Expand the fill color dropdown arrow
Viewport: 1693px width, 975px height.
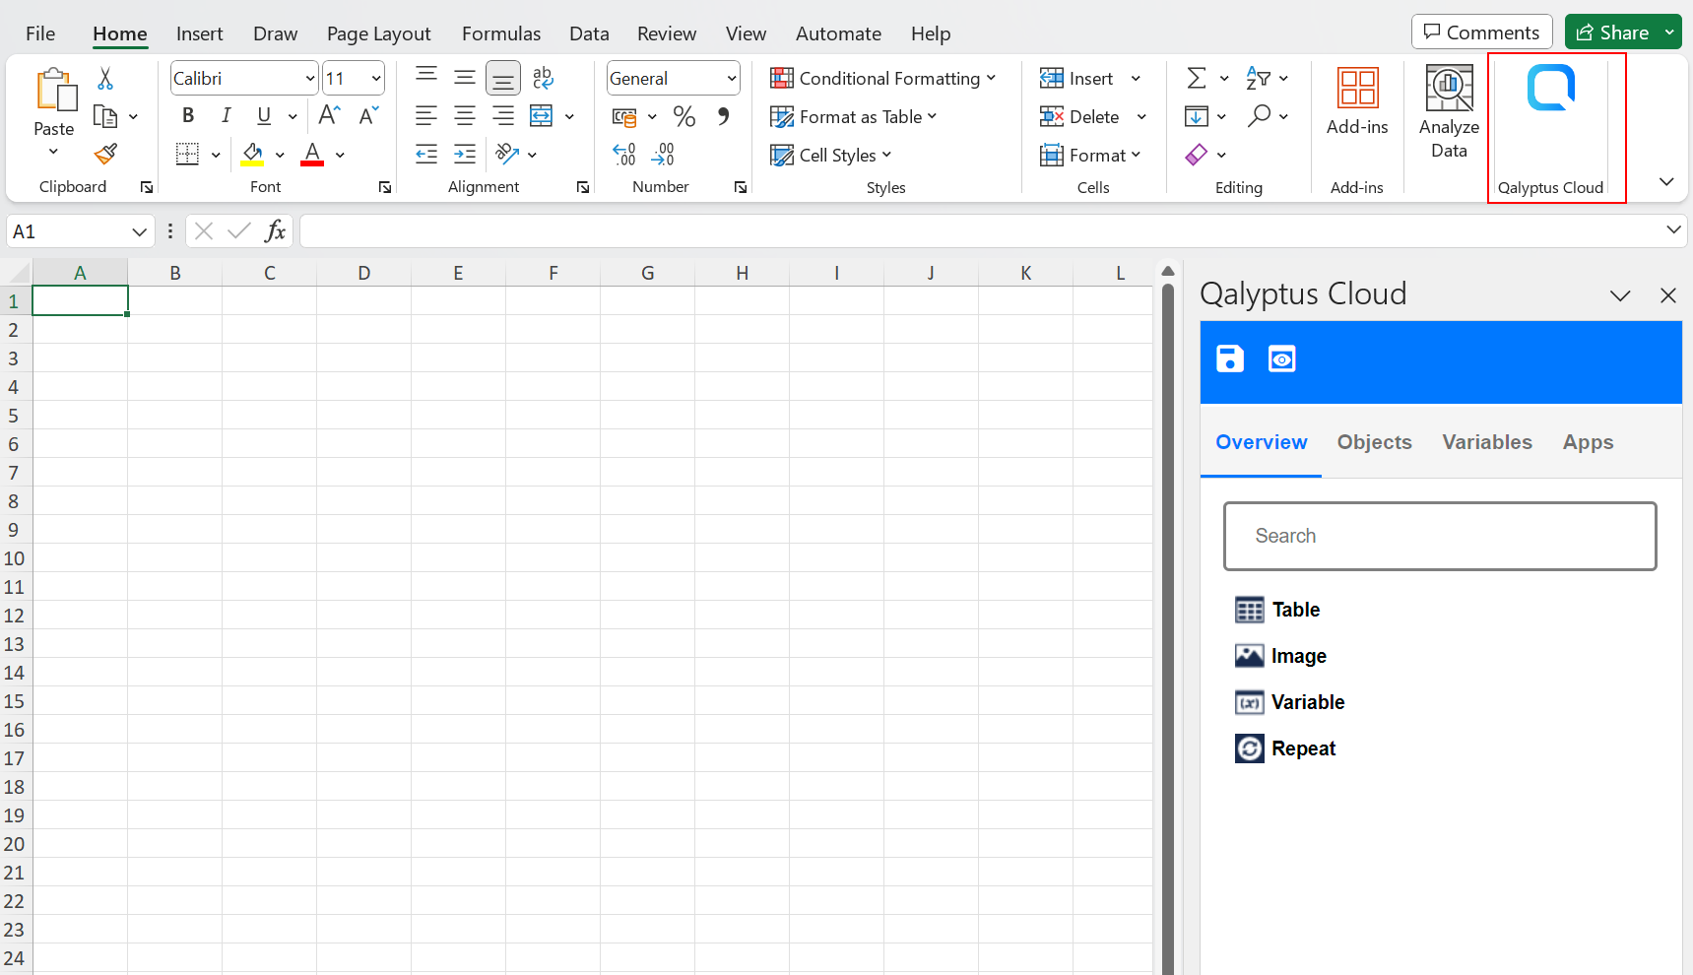click(x=280, y=155)
